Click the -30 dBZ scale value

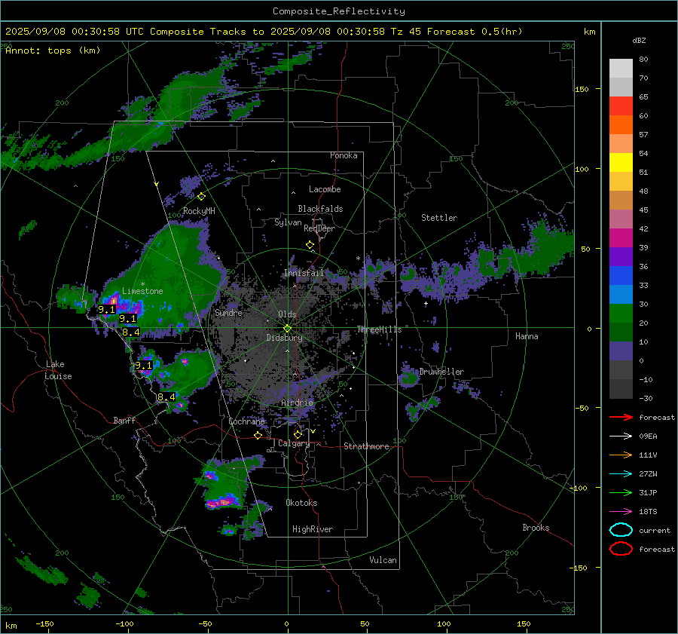(646, 398)
